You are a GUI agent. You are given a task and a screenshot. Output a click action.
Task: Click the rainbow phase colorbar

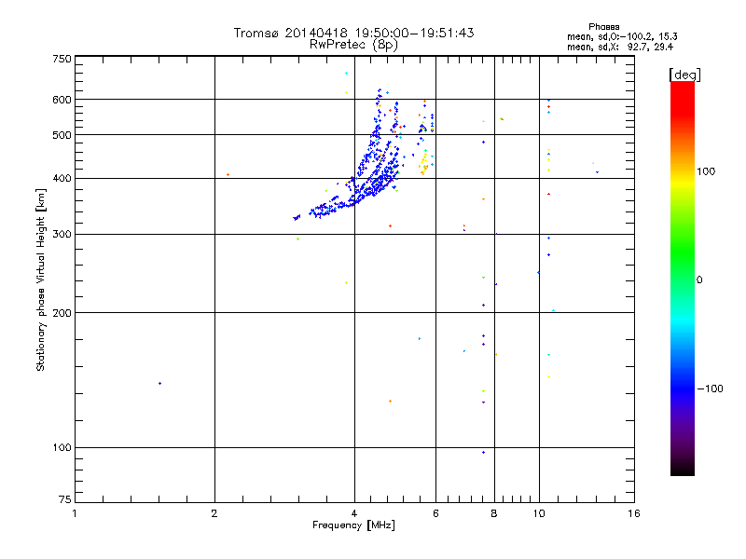point(683,278)
